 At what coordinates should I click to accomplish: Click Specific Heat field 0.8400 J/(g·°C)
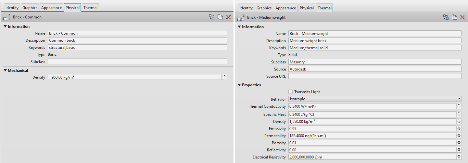372,114
